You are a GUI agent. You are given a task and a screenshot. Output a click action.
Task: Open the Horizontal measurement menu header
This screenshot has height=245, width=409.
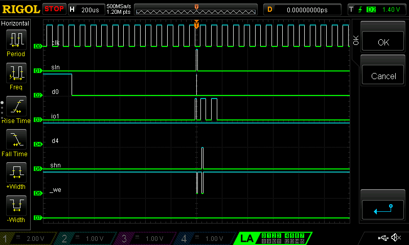click(15, 23)
